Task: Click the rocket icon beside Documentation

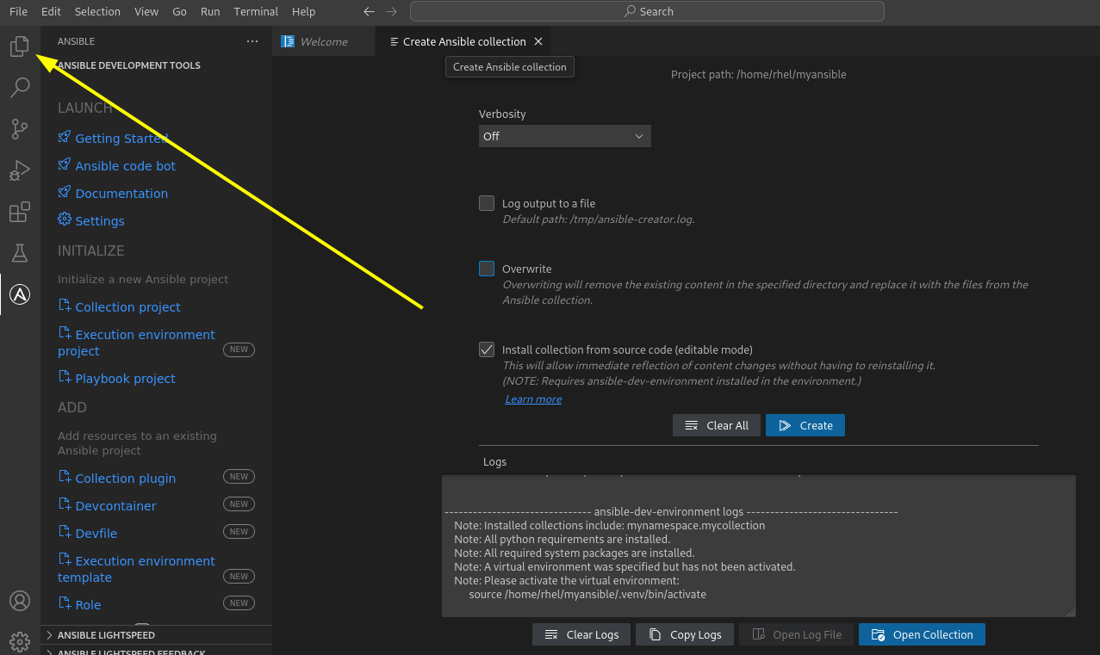Action: click(x=65, y=193)
